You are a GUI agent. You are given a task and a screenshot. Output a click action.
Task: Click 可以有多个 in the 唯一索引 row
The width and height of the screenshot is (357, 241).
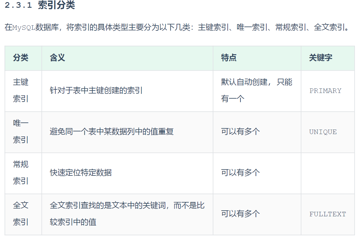(x=240, y=132)
